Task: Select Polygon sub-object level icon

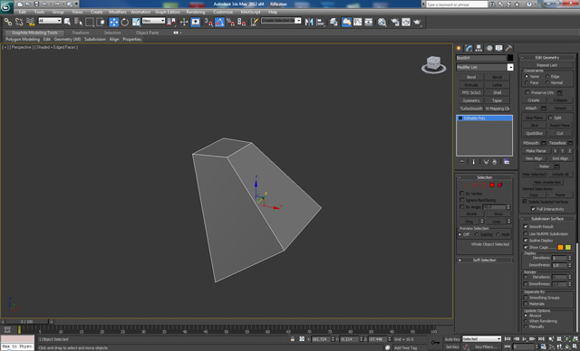Action: click(x=492, y=185)
